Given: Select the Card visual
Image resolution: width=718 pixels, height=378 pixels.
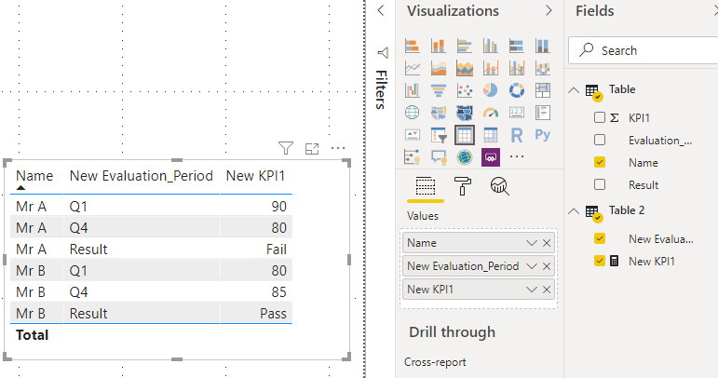Looking at the screenshot, I should pyautogui.click(x=517, y=112).
